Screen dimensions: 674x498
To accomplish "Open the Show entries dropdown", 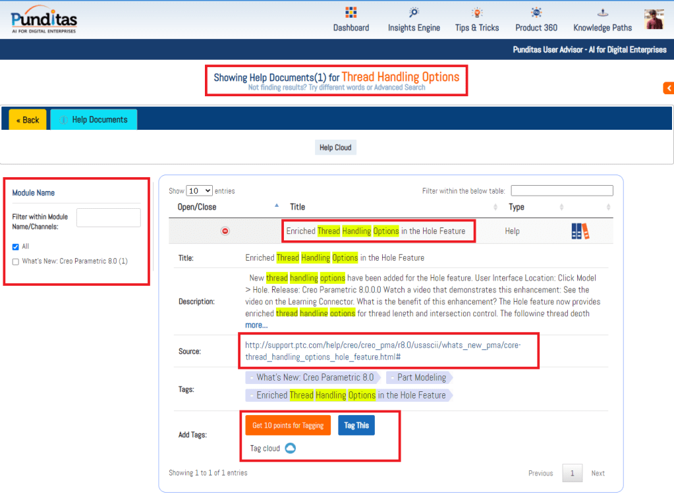I will pyautogui.click(x=199, y=191).
